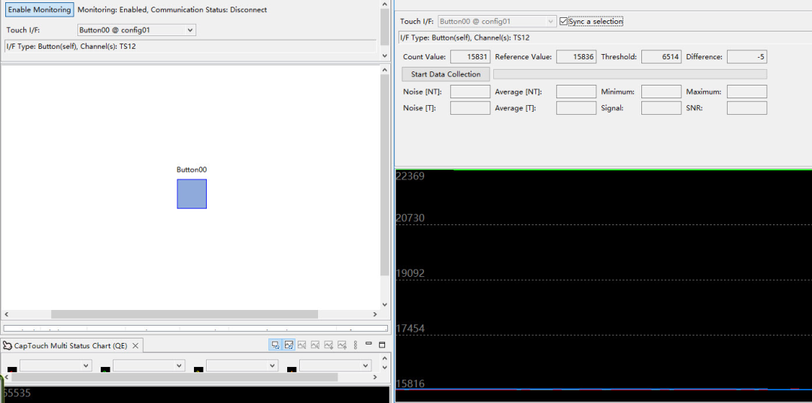Click the Multi Status Chart scroll-down arrow
812x403 pixels.
click(384, 367)
